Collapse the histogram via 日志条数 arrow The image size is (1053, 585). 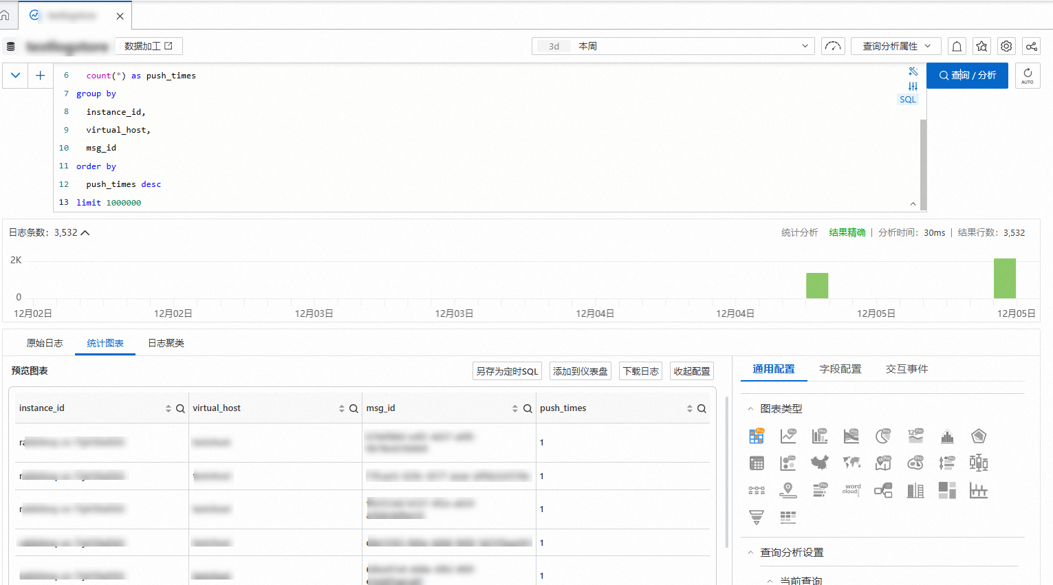(x=85, y=233)
